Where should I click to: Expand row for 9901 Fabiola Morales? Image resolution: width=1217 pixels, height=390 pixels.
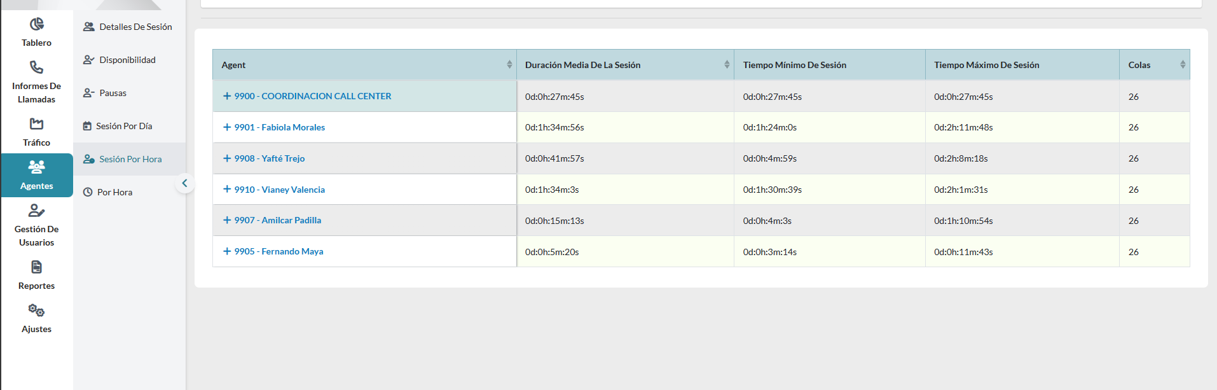tap(227, 127)
